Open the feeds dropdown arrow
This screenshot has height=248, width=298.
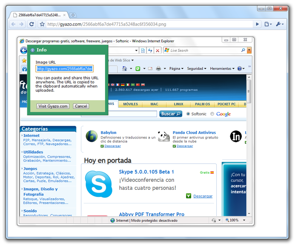[x=144, y=69]
